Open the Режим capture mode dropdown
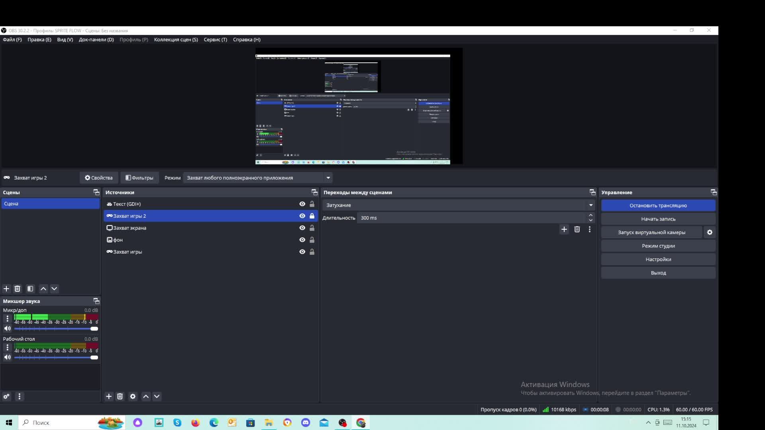Screen dimensions: 765x430 pyautogui.click(x=257, y=178)
